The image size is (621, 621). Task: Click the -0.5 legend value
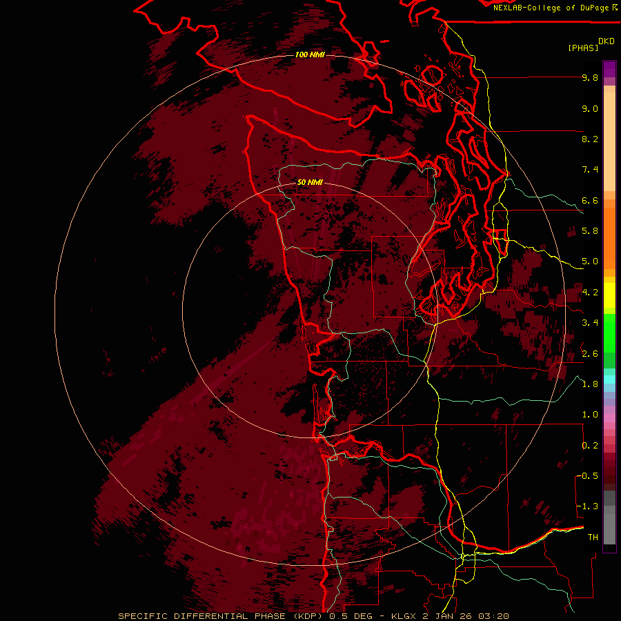587,475
